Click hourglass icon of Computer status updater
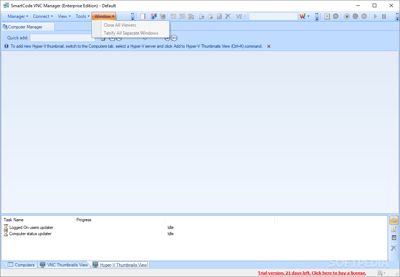 pyautogui.click(x=6, y=234)
